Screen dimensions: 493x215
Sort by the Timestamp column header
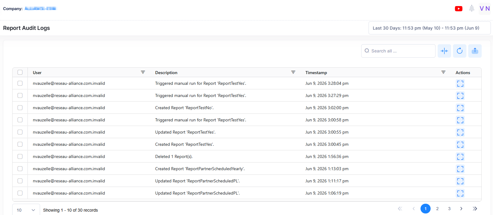coord(316,73)
